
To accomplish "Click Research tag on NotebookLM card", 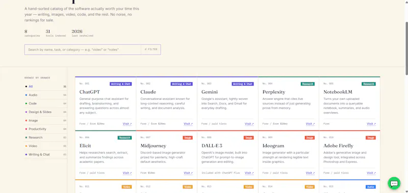I will pos(368,84).
